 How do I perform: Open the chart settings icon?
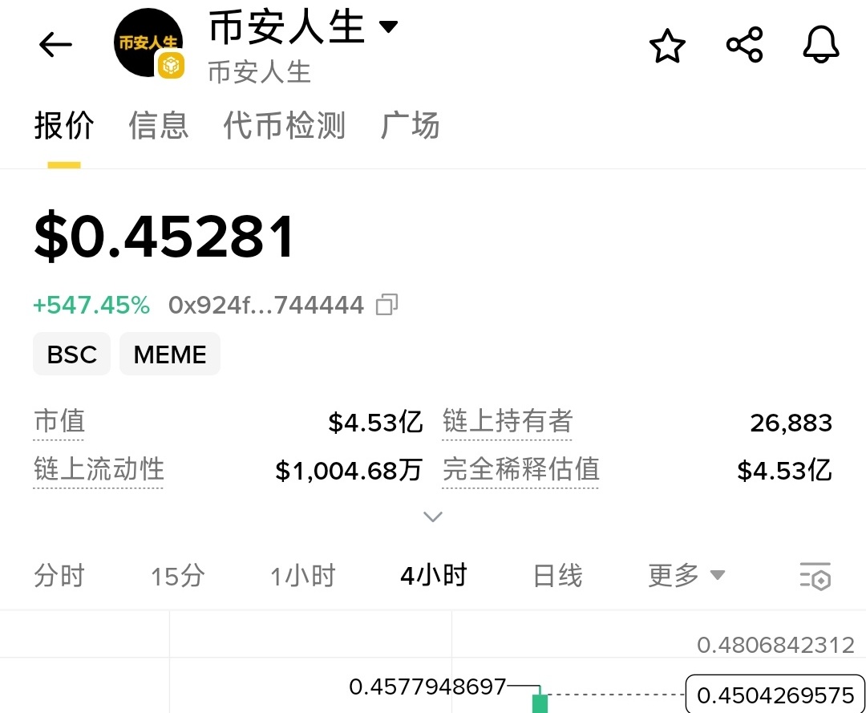[815, 576]
